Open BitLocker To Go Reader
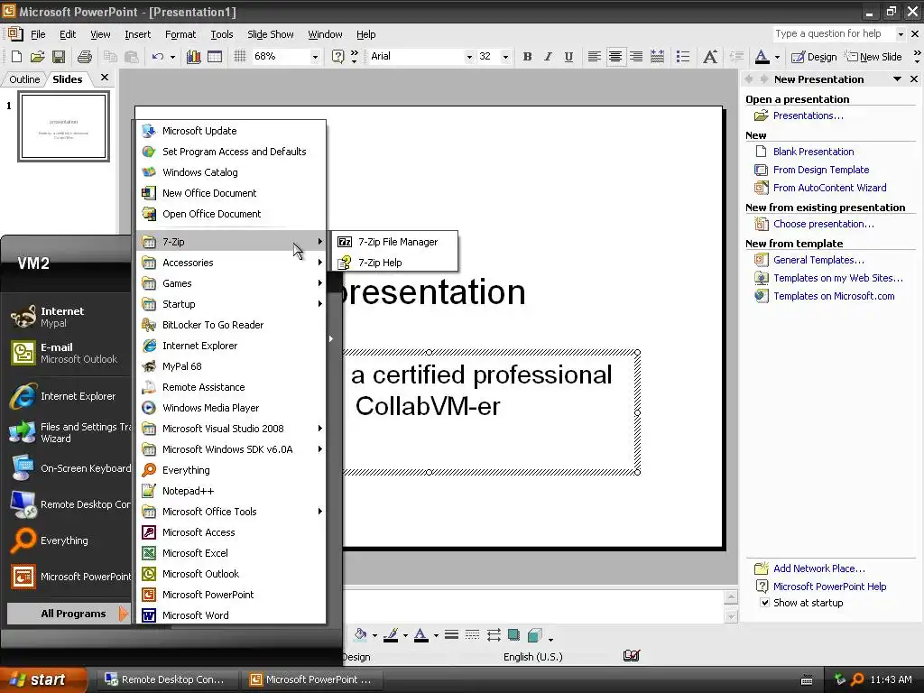 (x=231, y=325)
